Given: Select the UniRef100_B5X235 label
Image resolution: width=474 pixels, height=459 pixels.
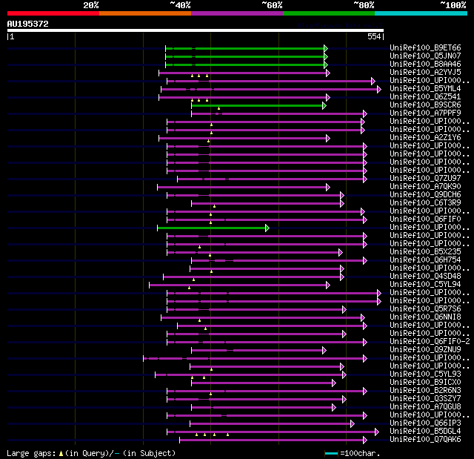Looking at the screenshot, I should pyautogui.click(x=425, y=251).
